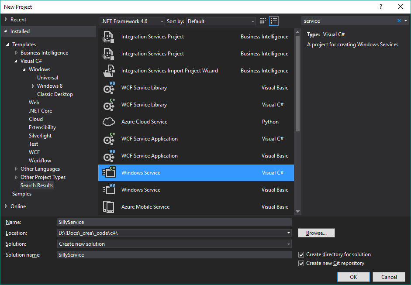Select Classic Desktop template category
Image resolution: width=411 pixels, height=285 pixels.
[55, 94]
